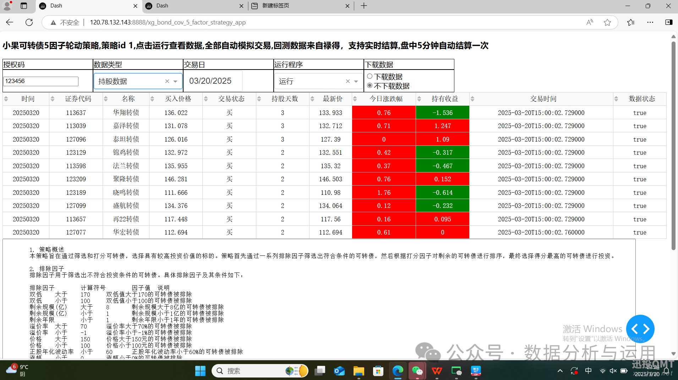Open the 交易日 date picker field
678x380 pixels.
[213, 81]
